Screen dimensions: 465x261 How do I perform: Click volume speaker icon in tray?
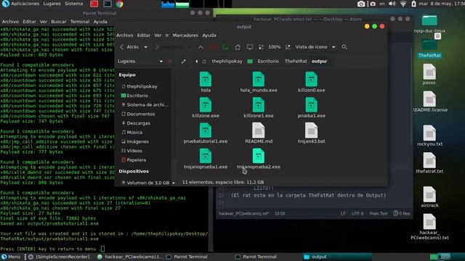[392, 4]
